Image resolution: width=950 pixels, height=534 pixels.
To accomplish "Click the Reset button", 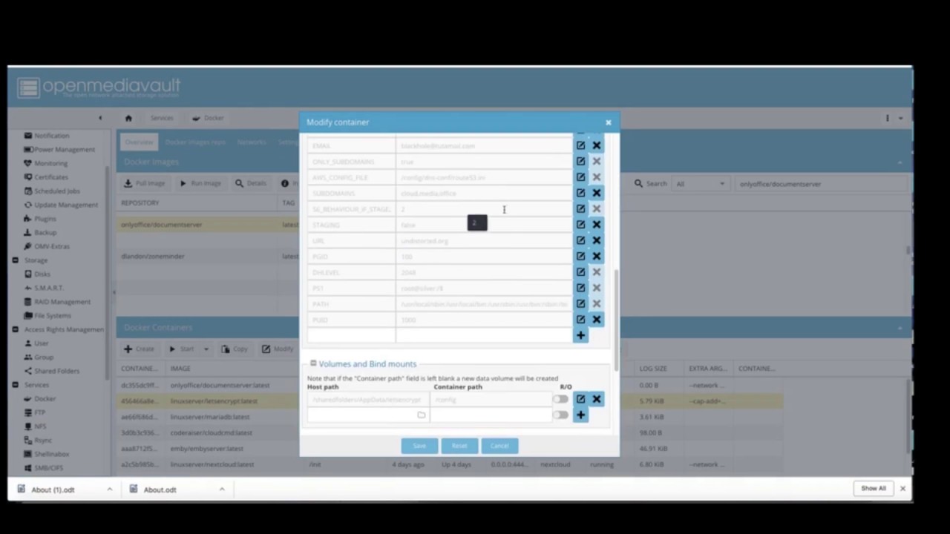I will tap(459, 446).
